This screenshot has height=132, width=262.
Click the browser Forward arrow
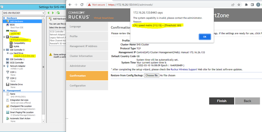click(x=76, y=5)
